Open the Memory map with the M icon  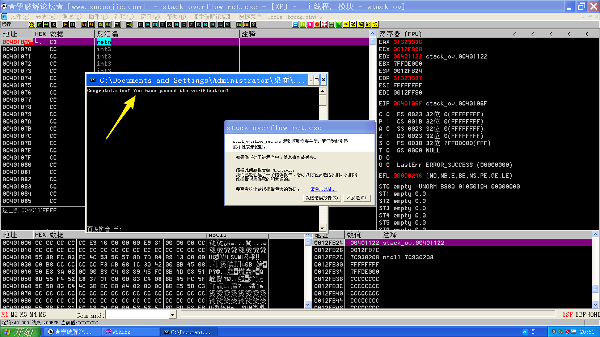coord(155,25)
